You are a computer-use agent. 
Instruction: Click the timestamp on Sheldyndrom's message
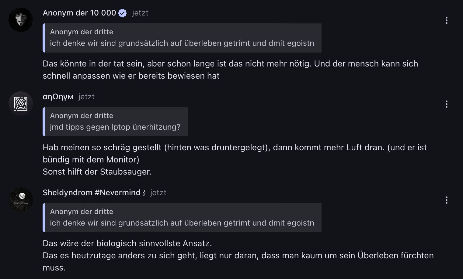pyautogui.click(x=158, y=193)
